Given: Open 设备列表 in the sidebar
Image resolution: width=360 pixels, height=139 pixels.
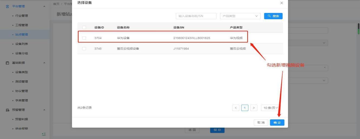Looking at the screenshot, I should coord(22,44).
